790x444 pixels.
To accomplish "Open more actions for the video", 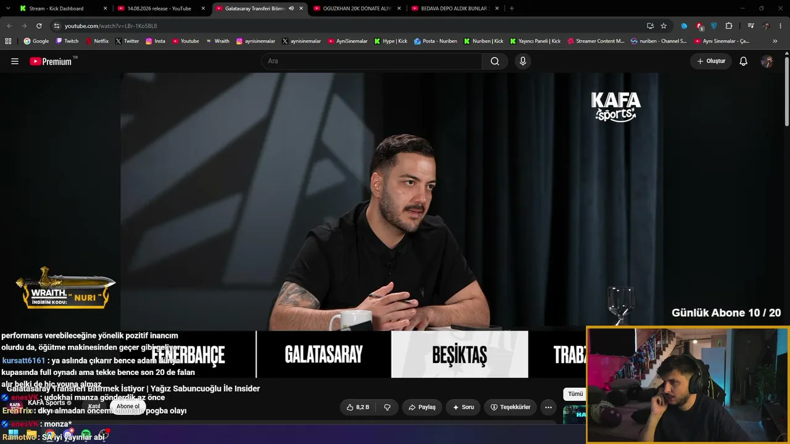I will pos(548,407).
